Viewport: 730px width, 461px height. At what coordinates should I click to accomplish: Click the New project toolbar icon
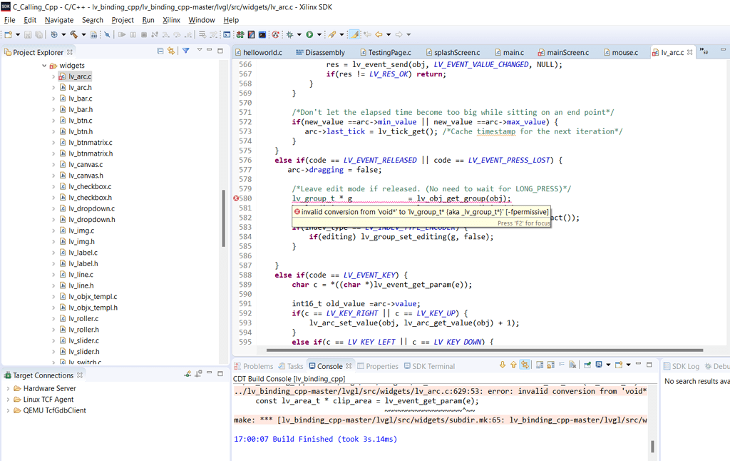[8, 34]
